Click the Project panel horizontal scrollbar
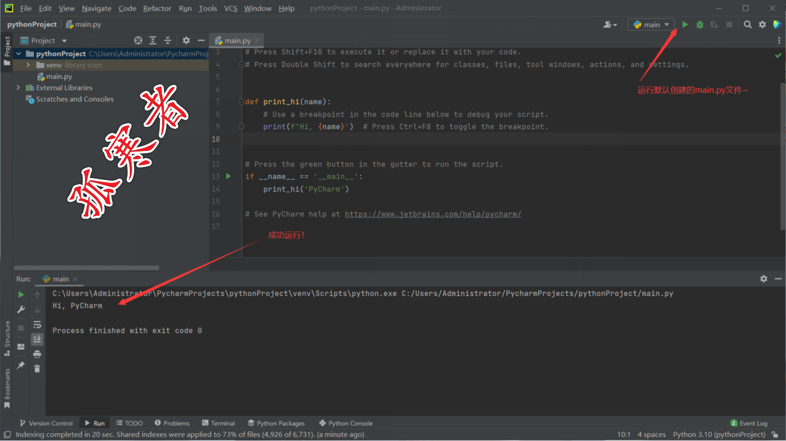 (x=87, y=267)
